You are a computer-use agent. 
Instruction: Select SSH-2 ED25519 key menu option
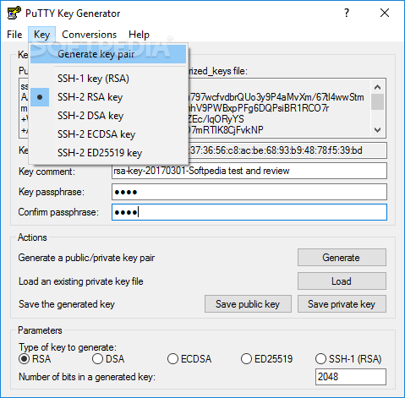click(108, 153)
